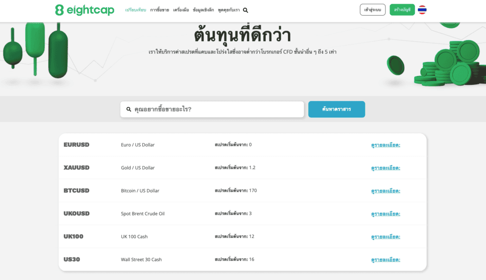
Task: Click BTCUSD row details link
Action: click(385, 191)
